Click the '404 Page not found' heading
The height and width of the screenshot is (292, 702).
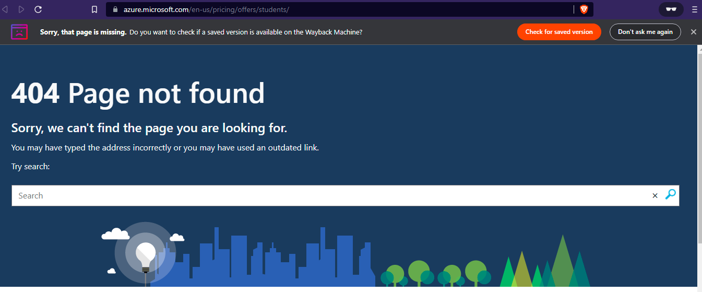138,94
